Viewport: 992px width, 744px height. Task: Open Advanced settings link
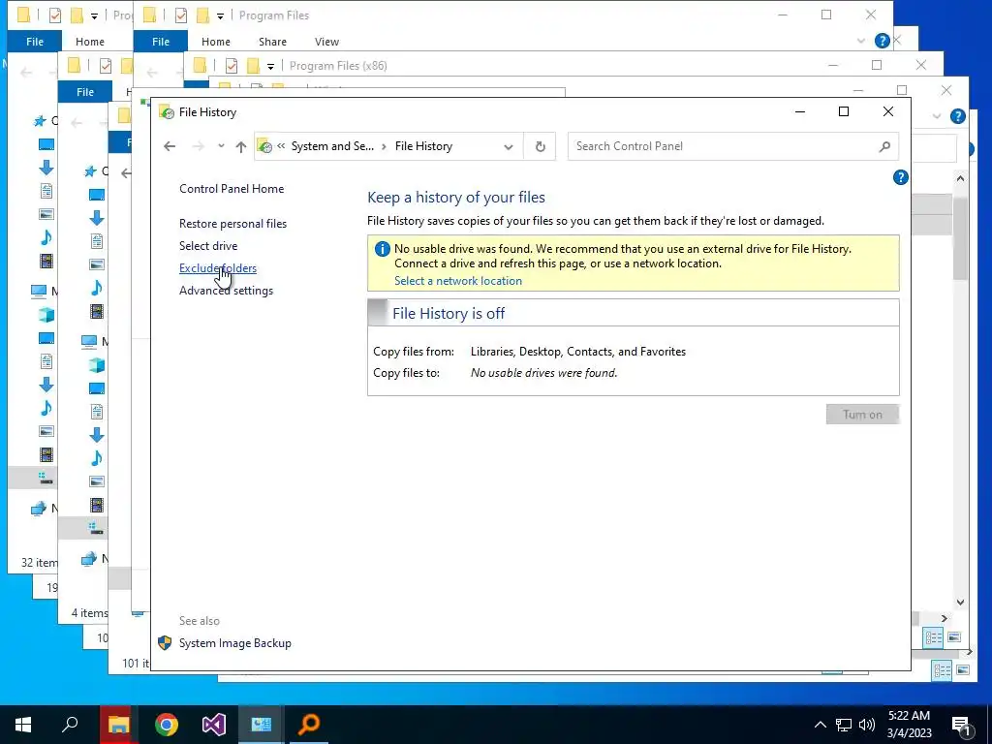[226, 291]
